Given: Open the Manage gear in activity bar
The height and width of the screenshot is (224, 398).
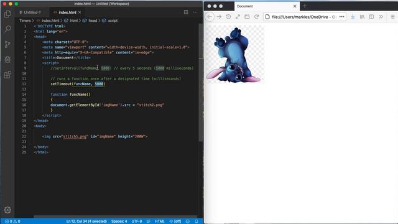Looking at the screenshot, I should [7, 210].
